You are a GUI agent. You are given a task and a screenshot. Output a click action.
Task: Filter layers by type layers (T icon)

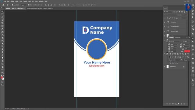(179, 12)
